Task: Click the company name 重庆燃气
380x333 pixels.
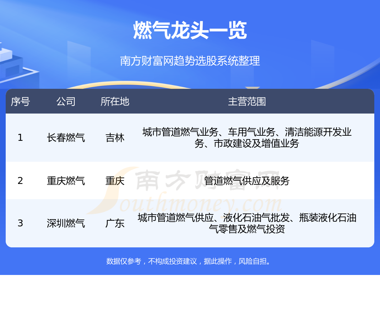Action: point(66,181)
